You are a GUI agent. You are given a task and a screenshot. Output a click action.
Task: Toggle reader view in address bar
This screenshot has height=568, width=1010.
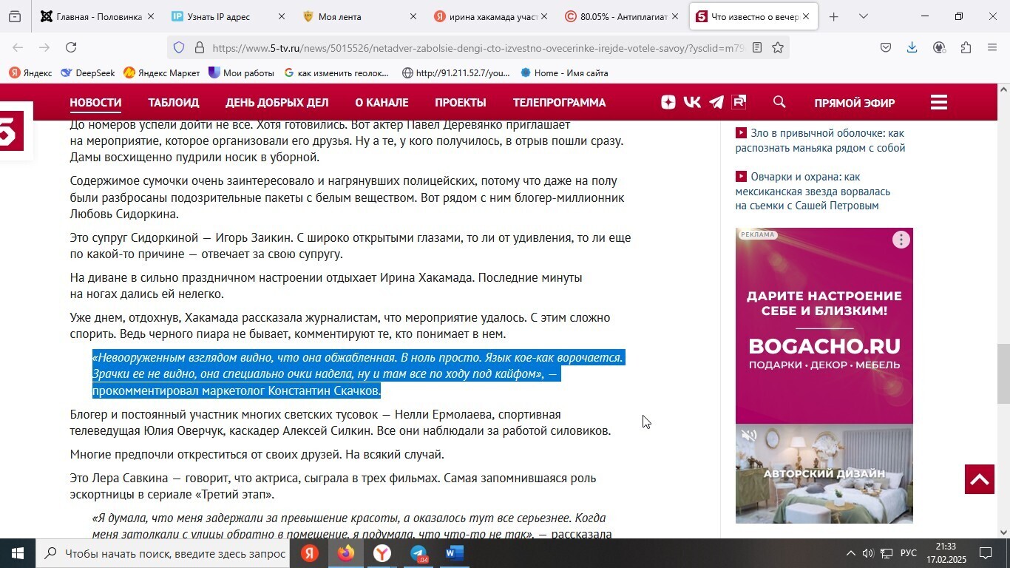(756, 48)
